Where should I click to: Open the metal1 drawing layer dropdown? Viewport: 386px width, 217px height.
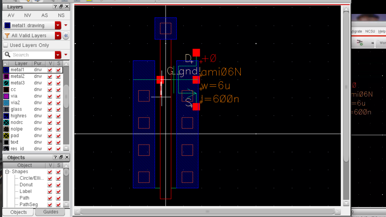(58, 25)
